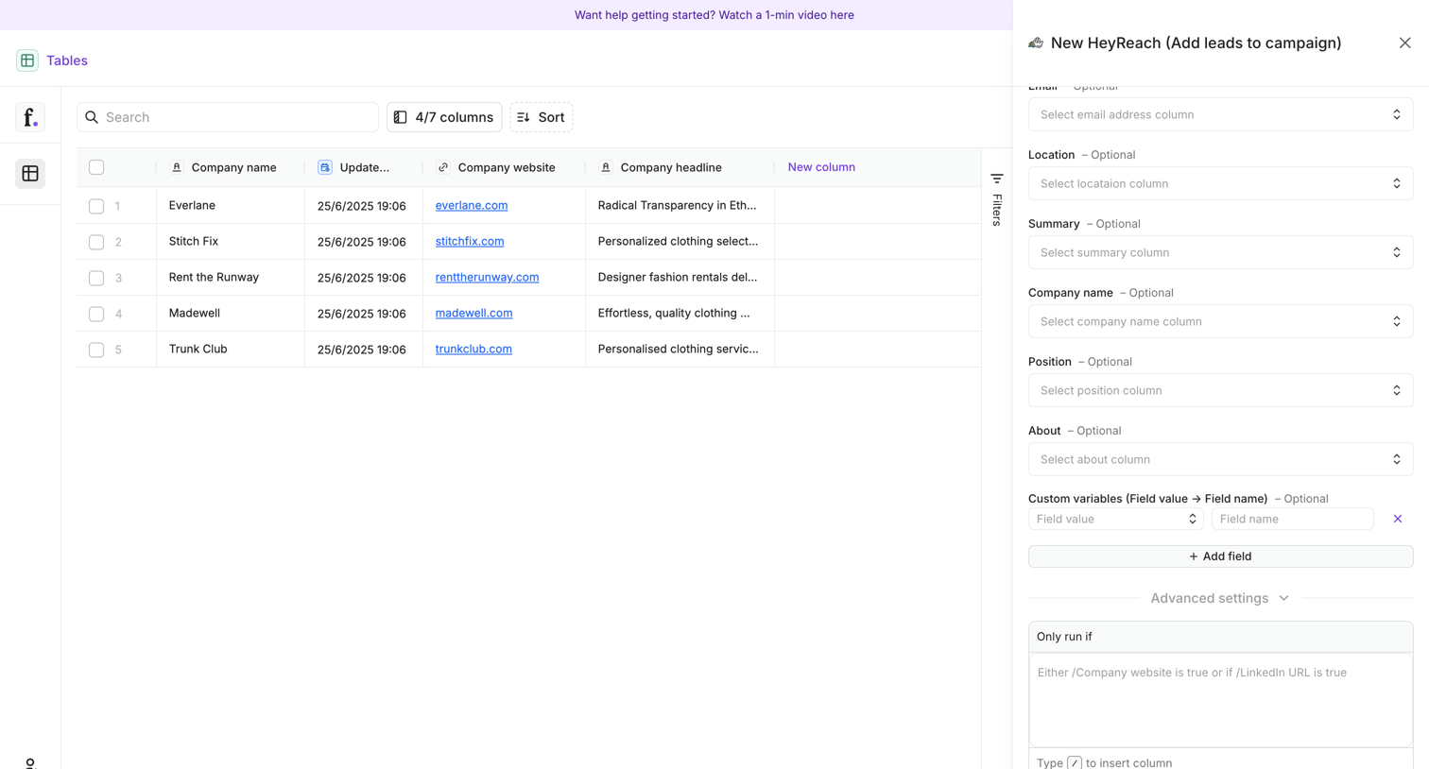Open the Select location column dropdown
Screen dimensions: 1429x769
(1220, 183)
